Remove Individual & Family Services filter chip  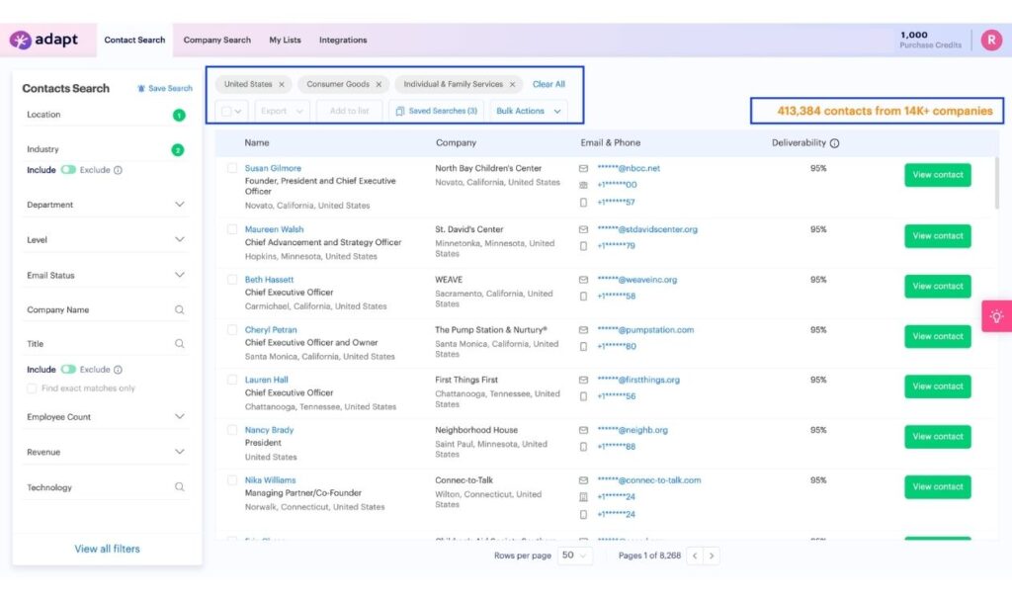(513, 85)
